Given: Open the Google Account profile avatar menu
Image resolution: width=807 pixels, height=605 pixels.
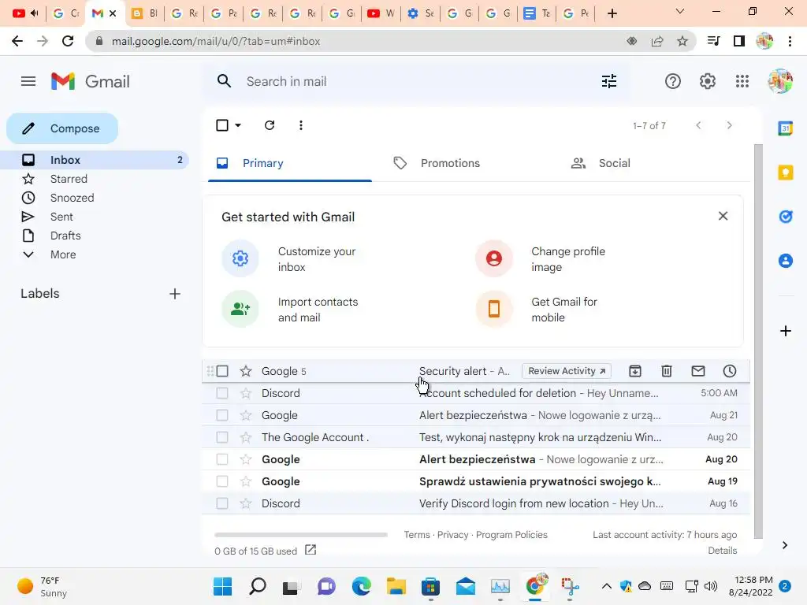Looking at the screenshot, I should pos(780,81).
